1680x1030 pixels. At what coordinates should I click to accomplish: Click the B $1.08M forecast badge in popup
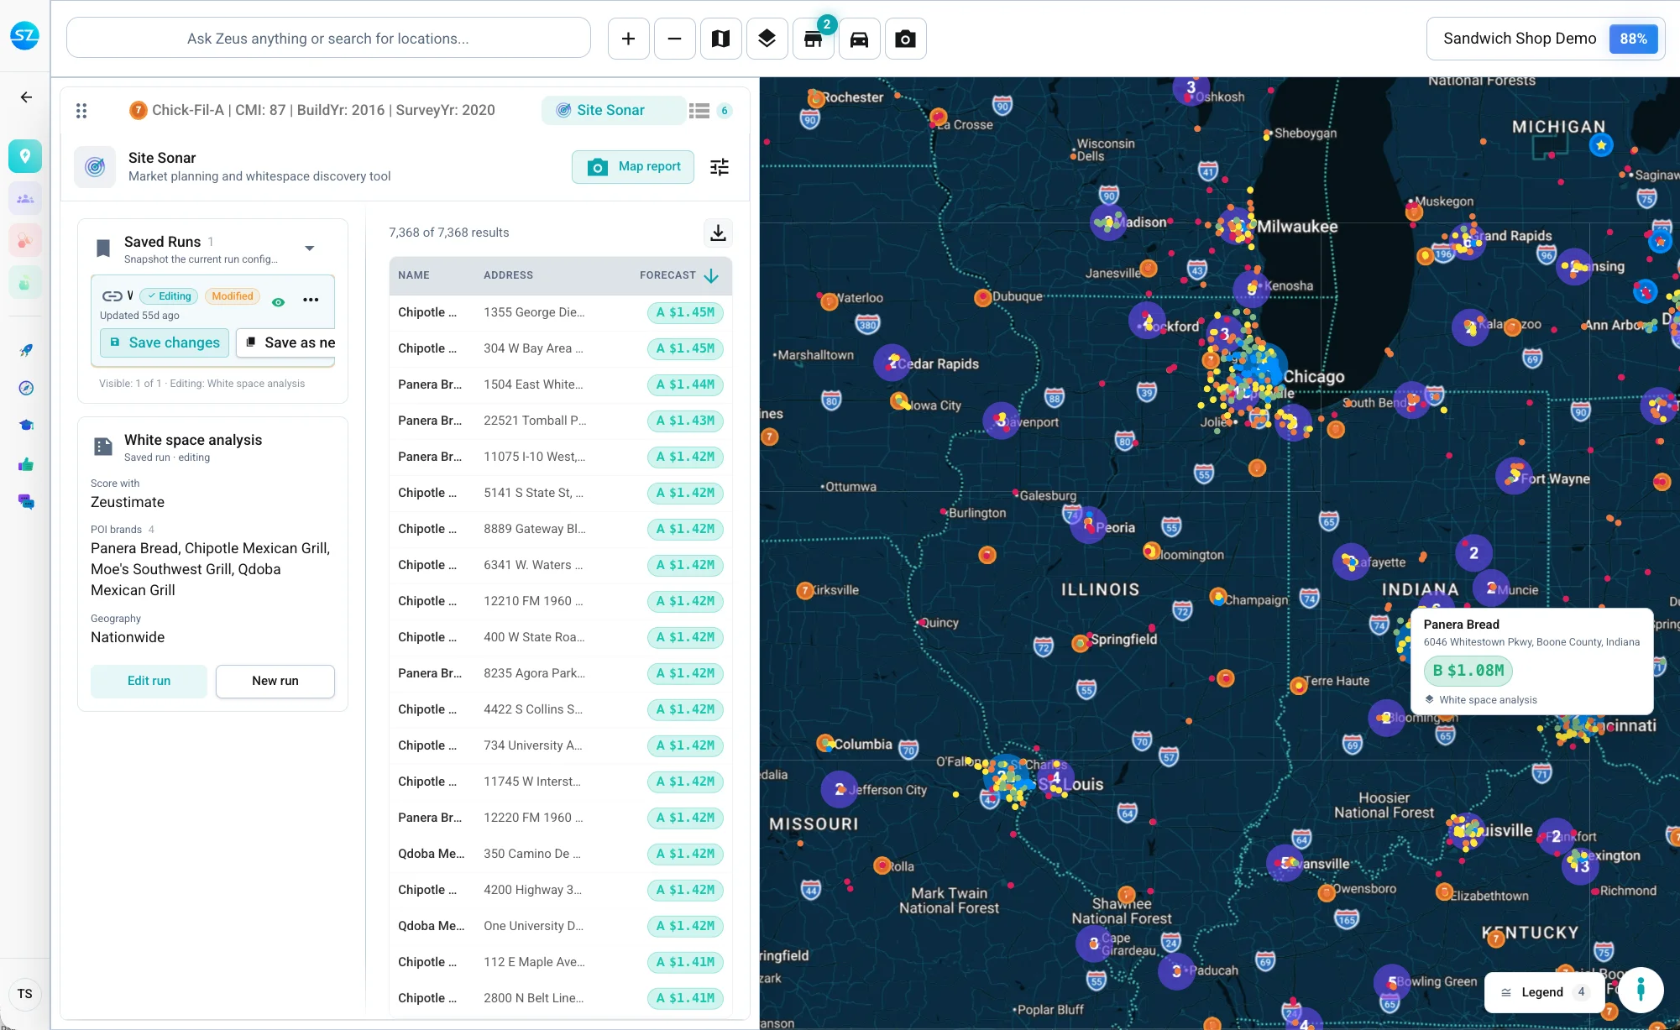point(1468,671)
